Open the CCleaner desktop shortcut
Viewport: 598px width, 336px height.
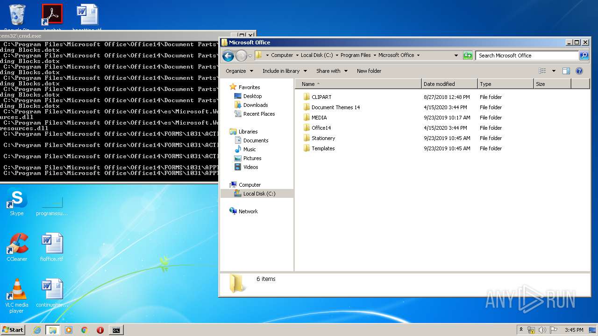[x=17, y=248]
